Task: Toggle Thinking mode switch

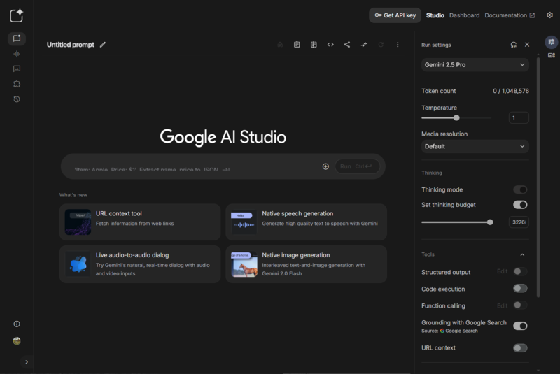Action: pyautogui.click(x=520, y=189)
